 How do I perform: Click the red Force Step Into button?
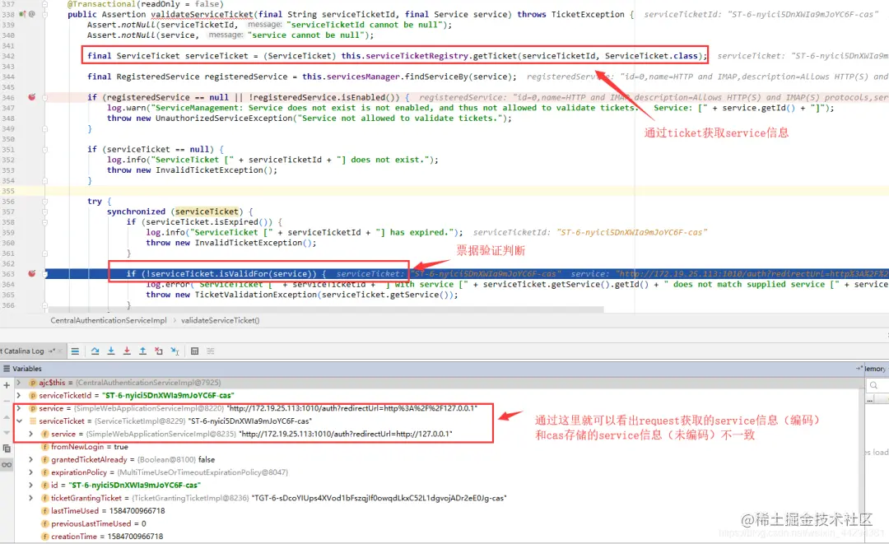point(127,351)
